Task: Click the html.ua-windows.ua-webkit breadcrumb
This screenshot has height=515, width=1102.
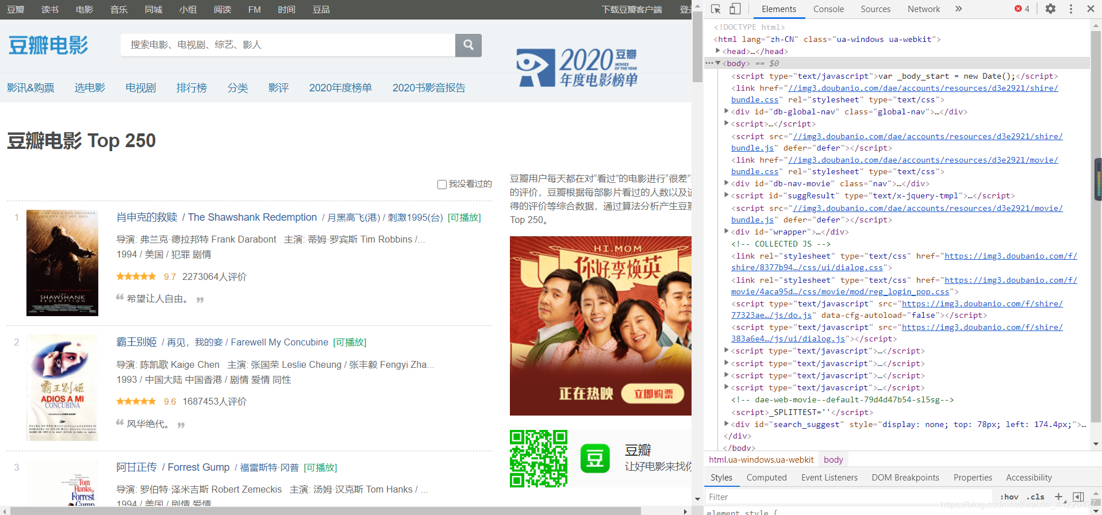Action: click(761, 460)
